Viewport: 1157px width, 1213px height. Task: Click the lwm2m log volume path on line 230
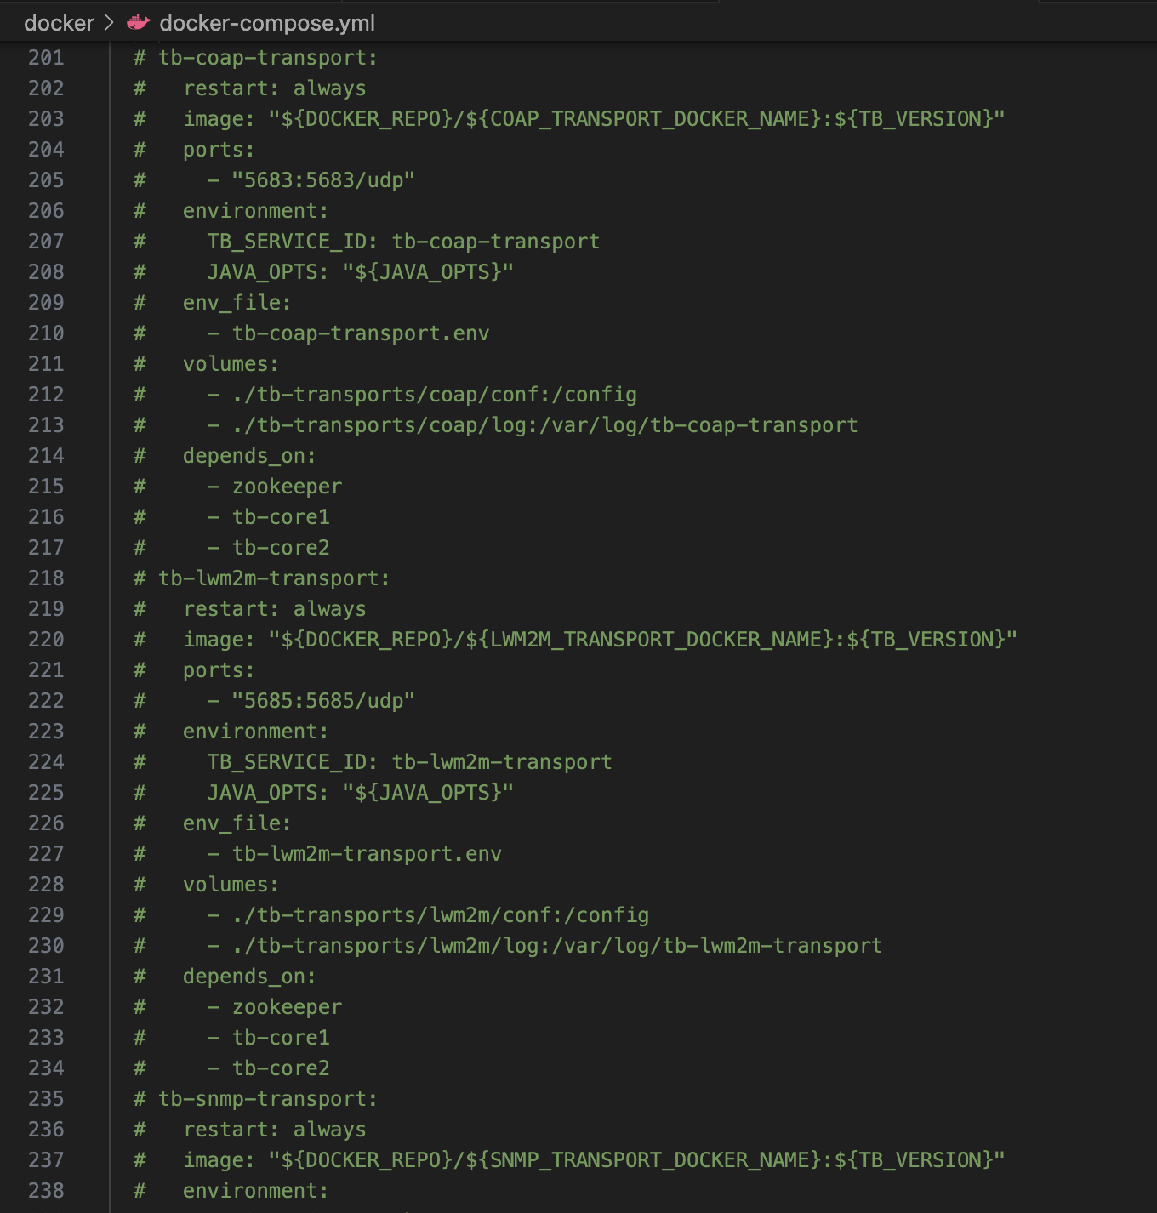tap(556, 946)
